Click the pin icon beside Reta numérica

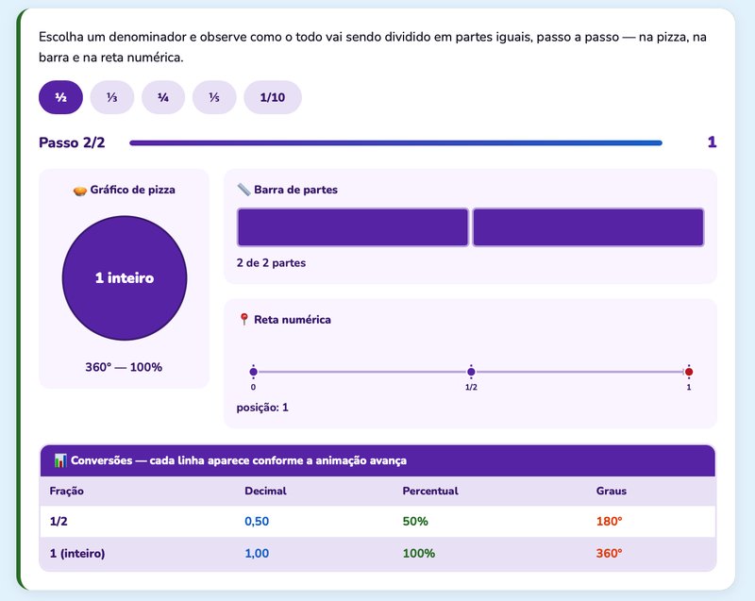[244, 319]
